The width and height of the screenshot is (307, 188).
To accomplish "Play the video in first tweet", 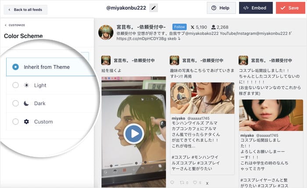I will (x=133, y=133).
